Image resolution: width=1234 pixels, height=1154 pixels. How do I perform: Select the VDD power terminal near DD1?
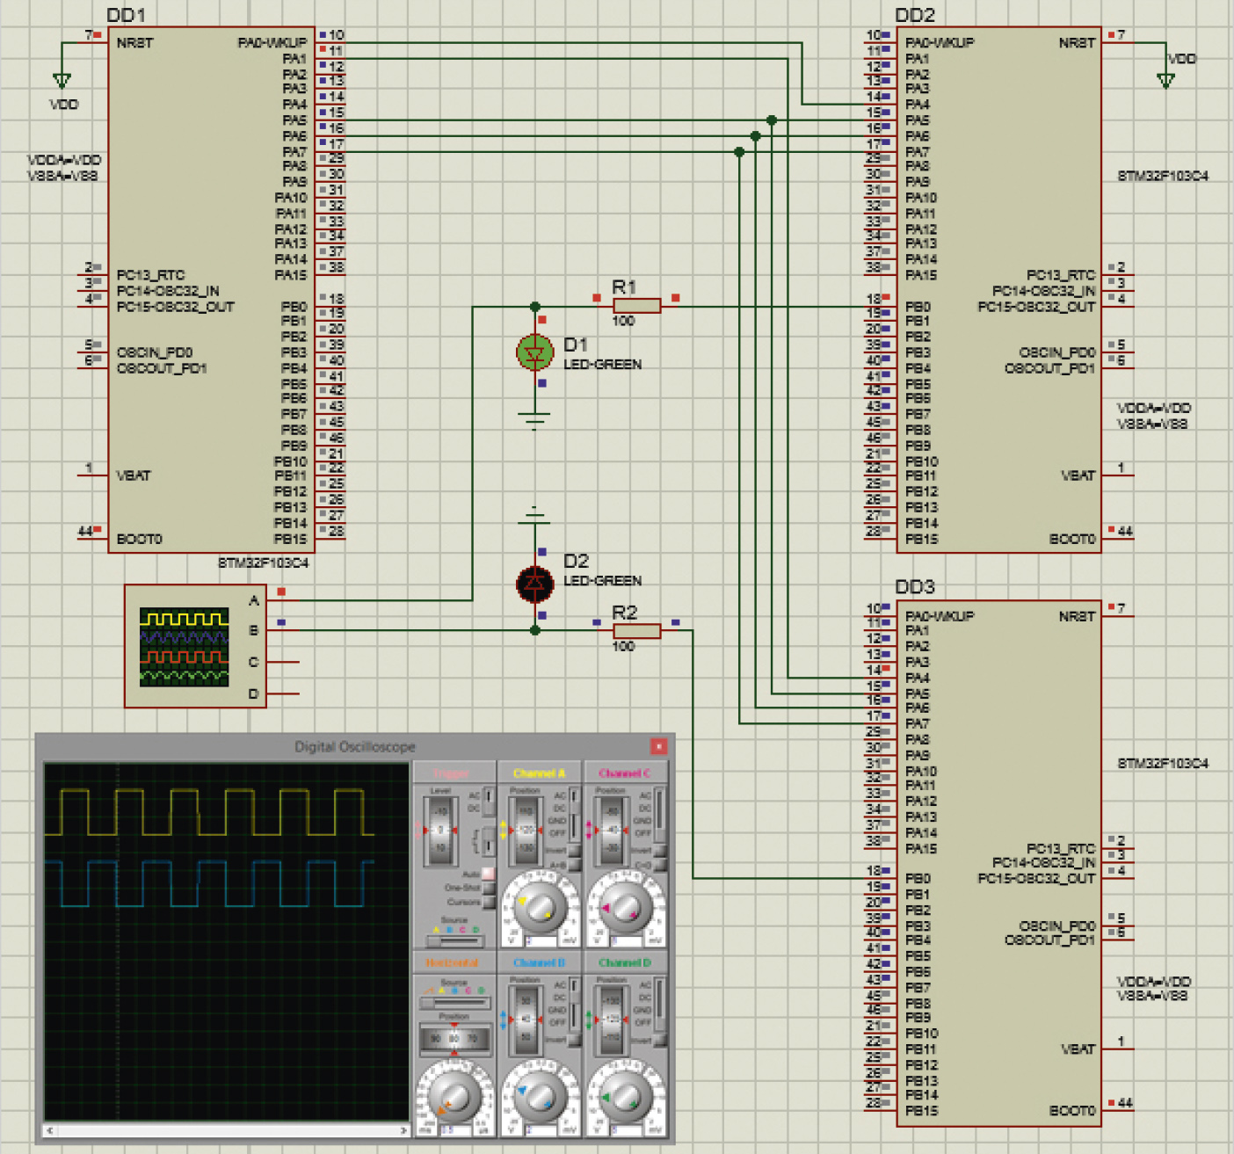62,81
